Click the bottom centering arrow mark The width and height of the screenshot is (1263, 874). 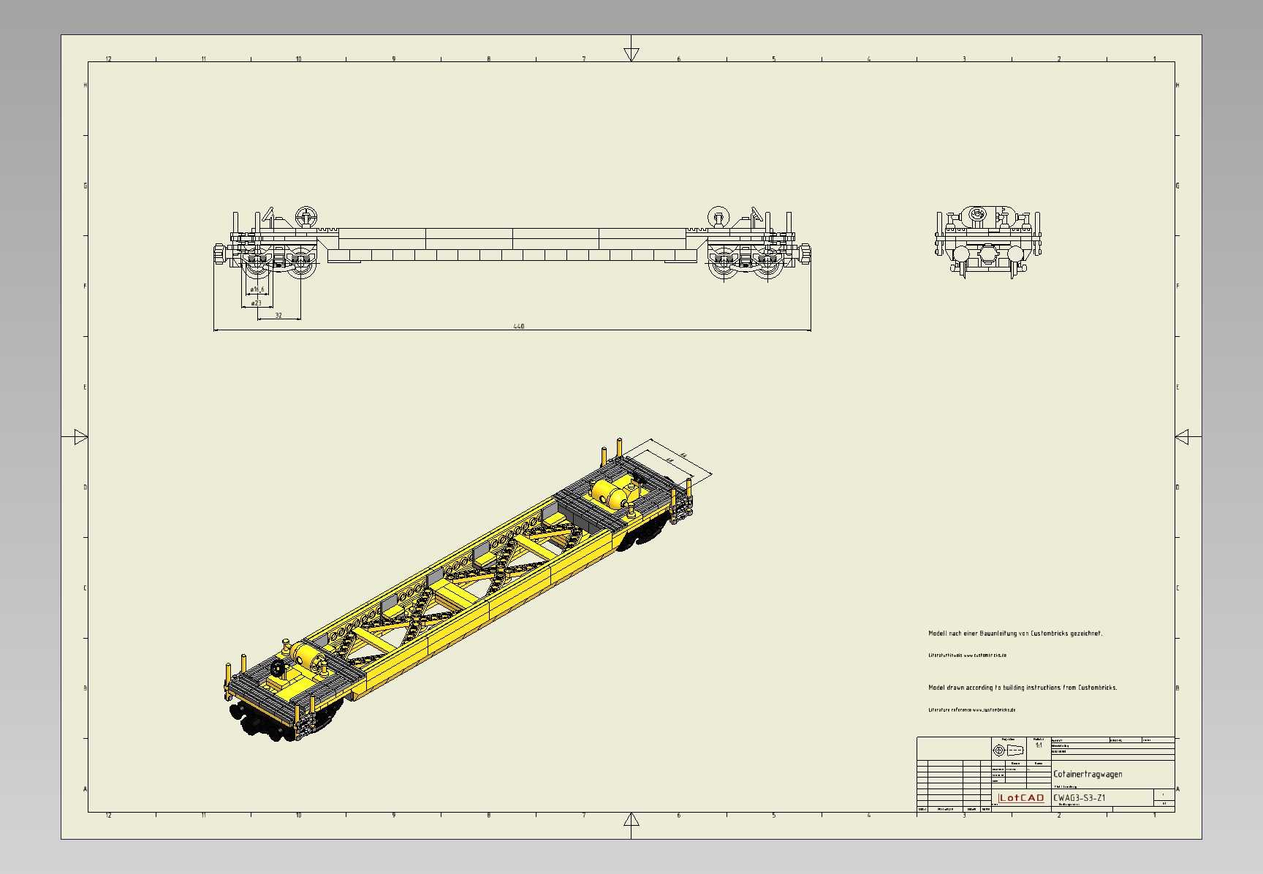[x=631, y=820]
